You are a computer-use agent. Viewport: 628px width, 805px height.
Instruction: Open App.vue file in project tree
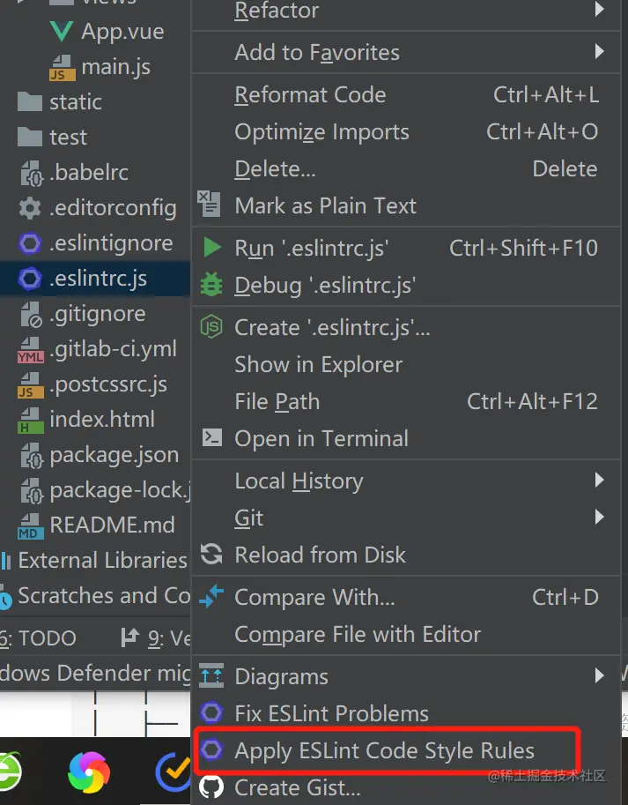122,32
